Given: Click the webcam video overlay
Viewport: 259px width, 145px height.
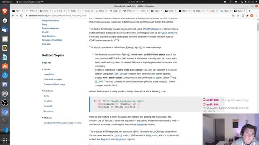Looking at the screenshot, I should coord(231,129).
